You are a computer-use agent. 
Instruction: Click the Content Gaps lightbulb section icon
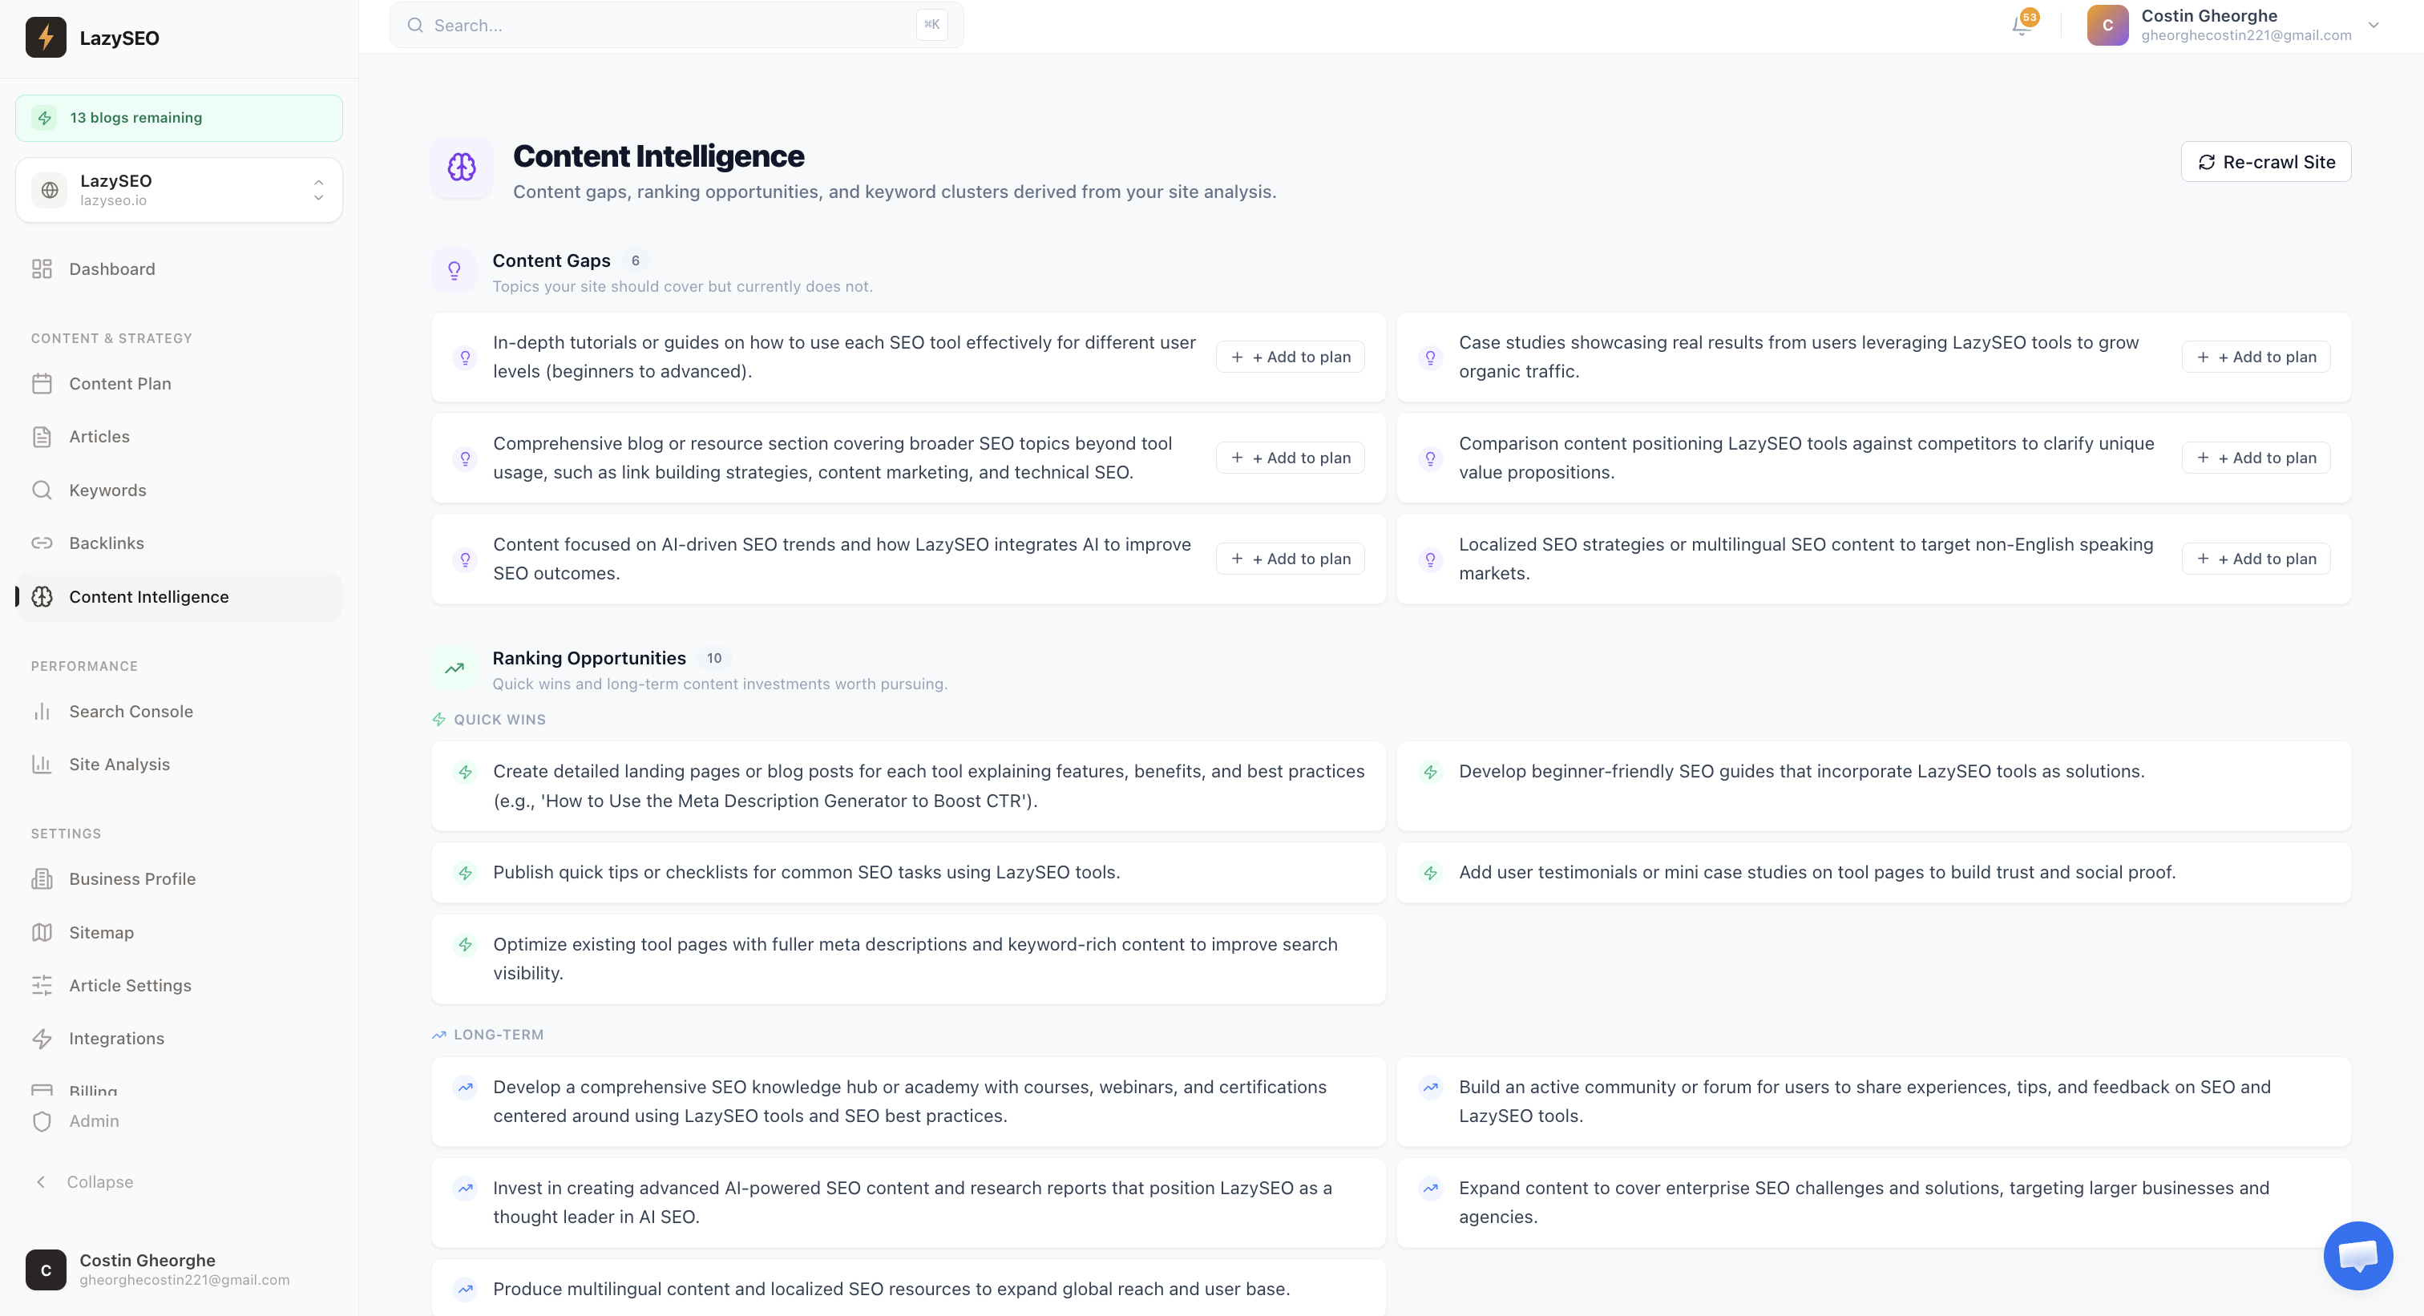coord(454,271)
